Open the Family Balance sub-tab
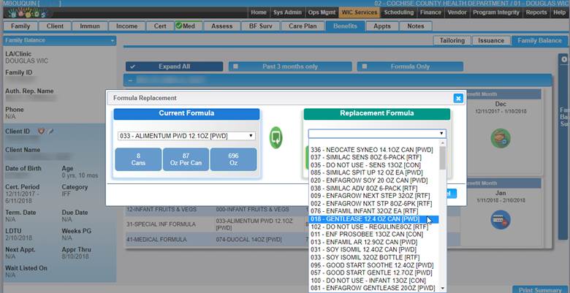Viewport: 570px width, 293px height. (x=539, y=40)
